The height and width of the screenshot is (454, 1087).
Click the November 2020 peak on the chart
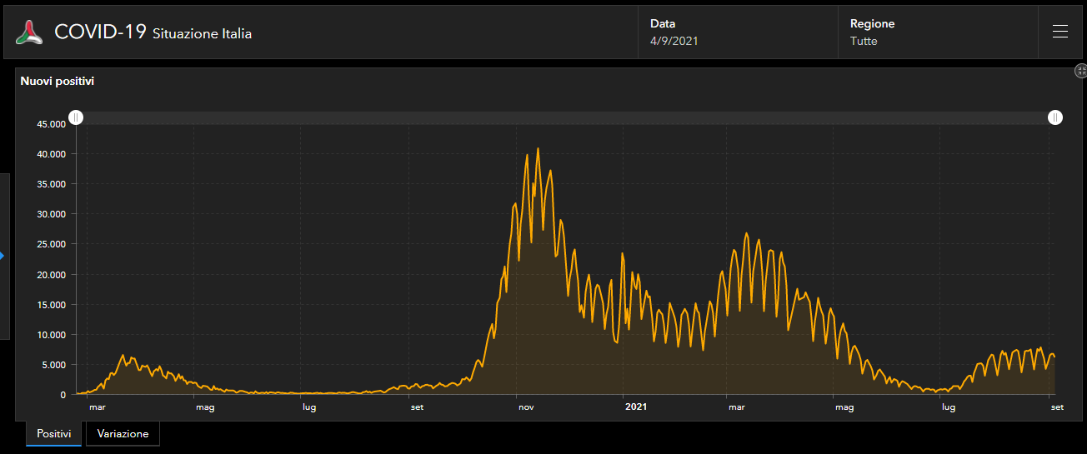click(538, 150)
